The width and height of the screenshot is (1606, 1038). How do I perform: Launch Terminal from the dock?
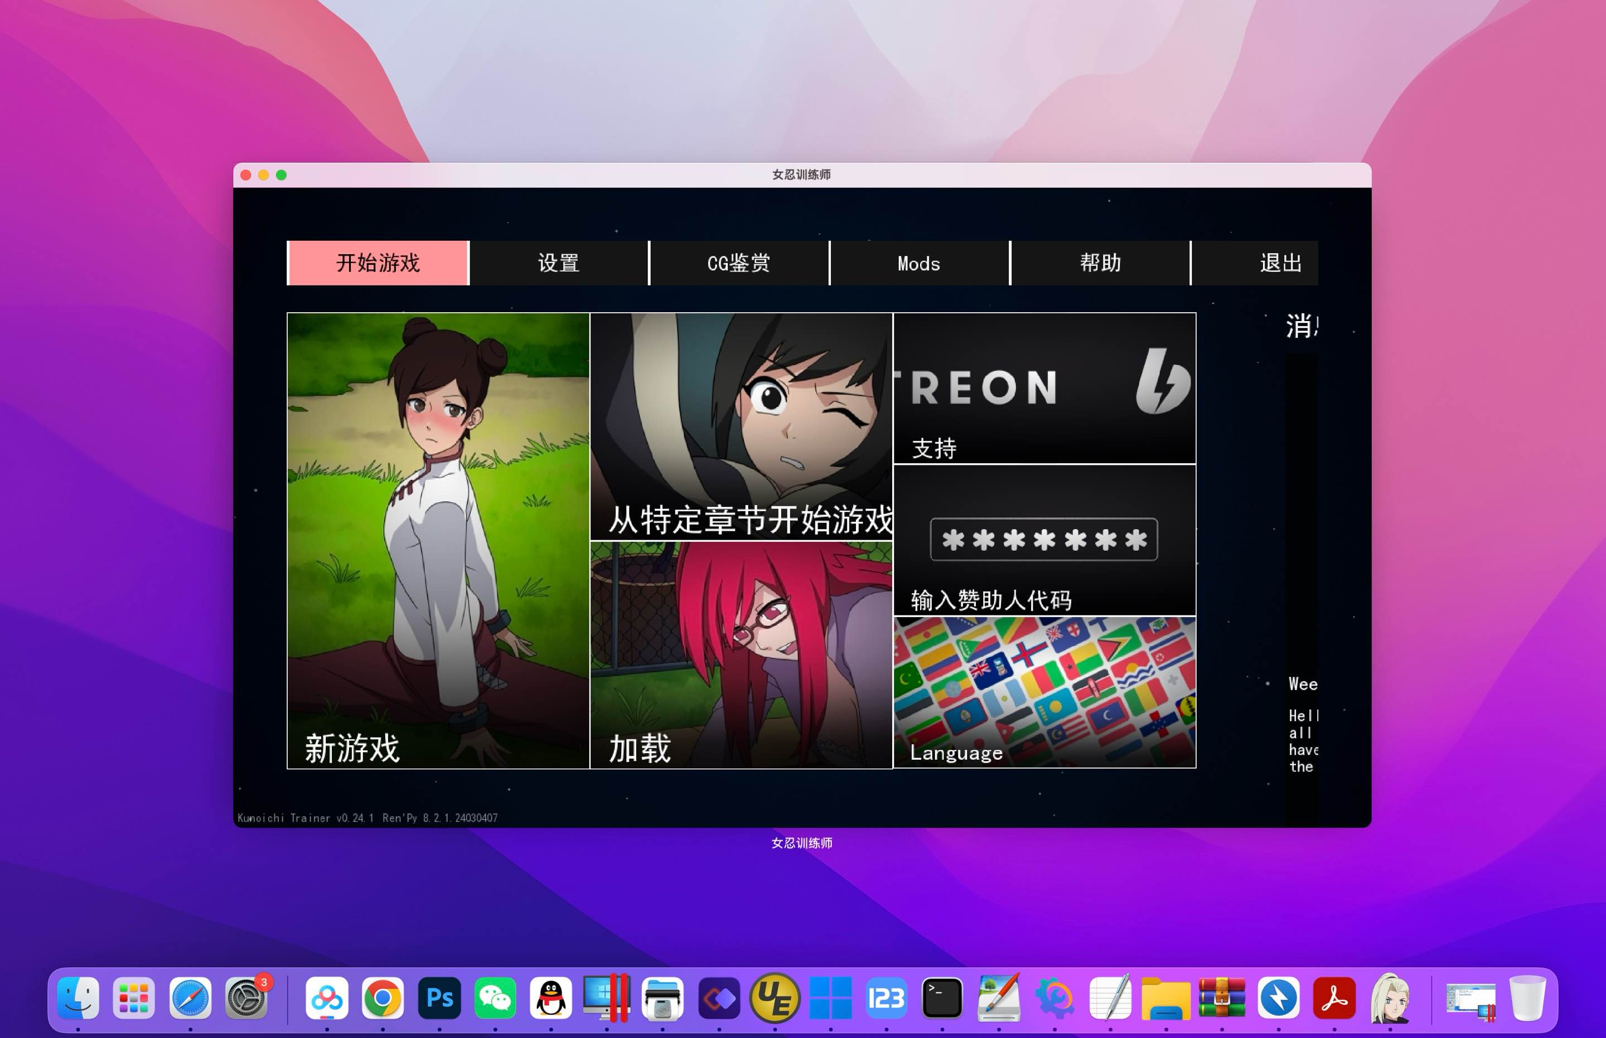942,997
